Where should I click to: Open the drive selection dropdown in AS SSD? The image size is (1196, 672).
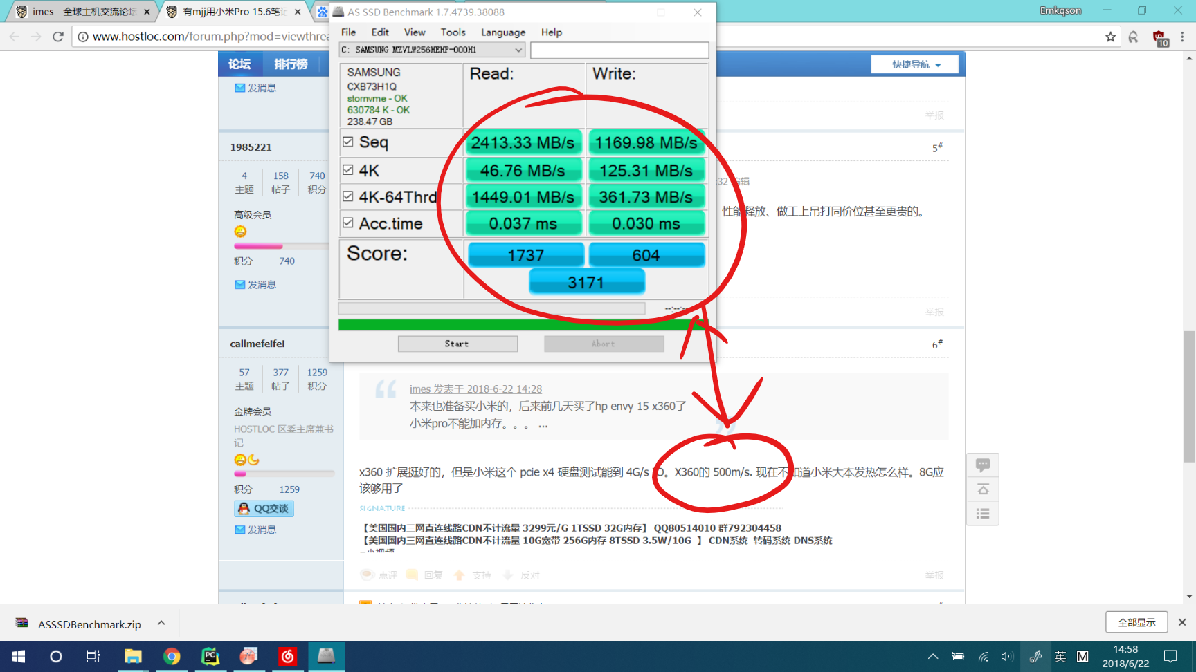tap(432, 50)
